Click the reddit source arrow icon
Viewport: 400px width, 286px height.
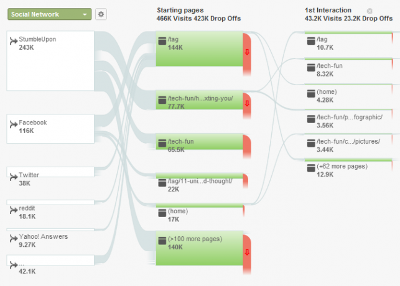[x=14, y=210]
